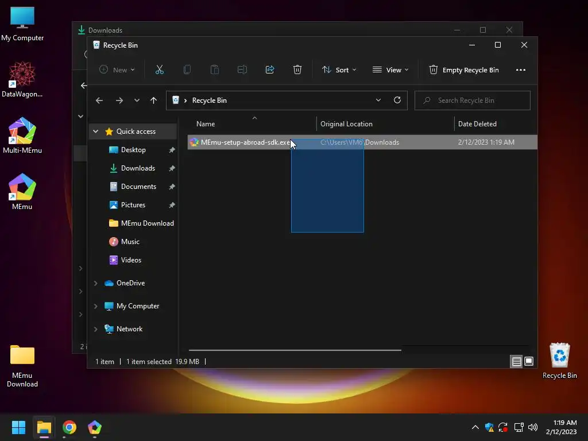Click the MEmu icon in the taskbar
Viewport: 588px width, 441px height.
click(x=95, y=427)
